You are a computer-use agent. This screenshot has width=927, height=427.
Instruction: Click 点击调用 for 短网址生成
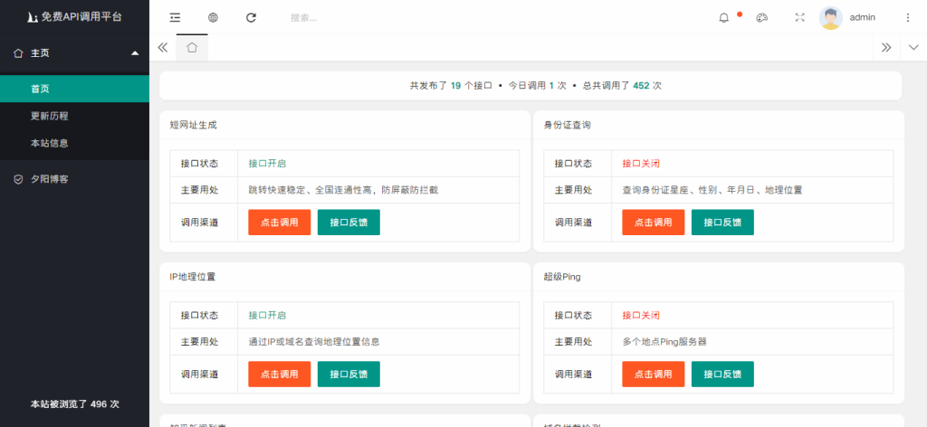(x=280, y=223)
